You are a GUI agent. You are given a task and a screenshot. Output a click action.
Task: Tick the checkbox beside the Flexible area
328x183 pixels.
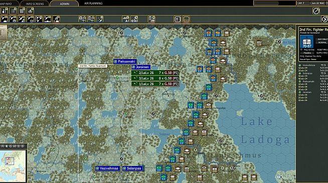click(x=301, y=50)
